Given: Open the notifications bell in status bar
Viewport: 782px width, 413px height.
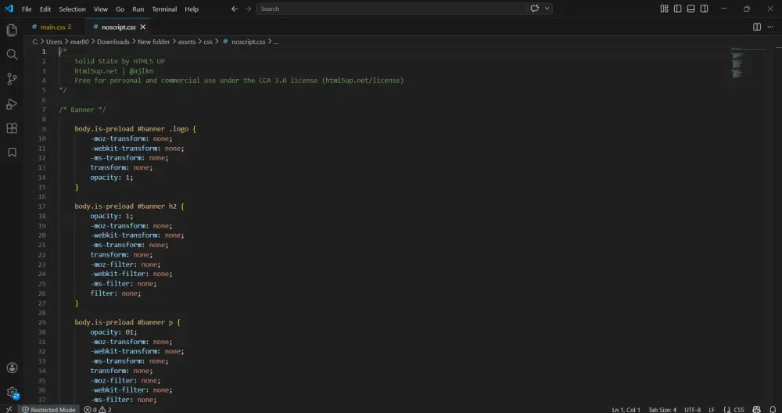Looking at the screenshot, I should click(x=773, y=410).
